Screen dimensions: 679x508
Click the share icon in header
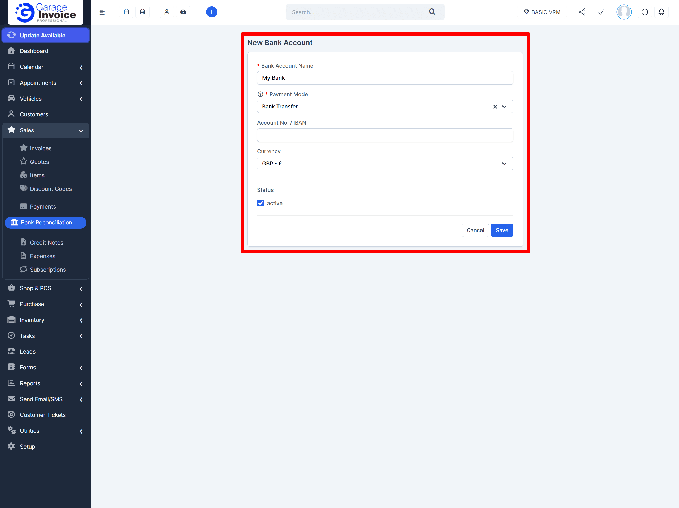582,12
